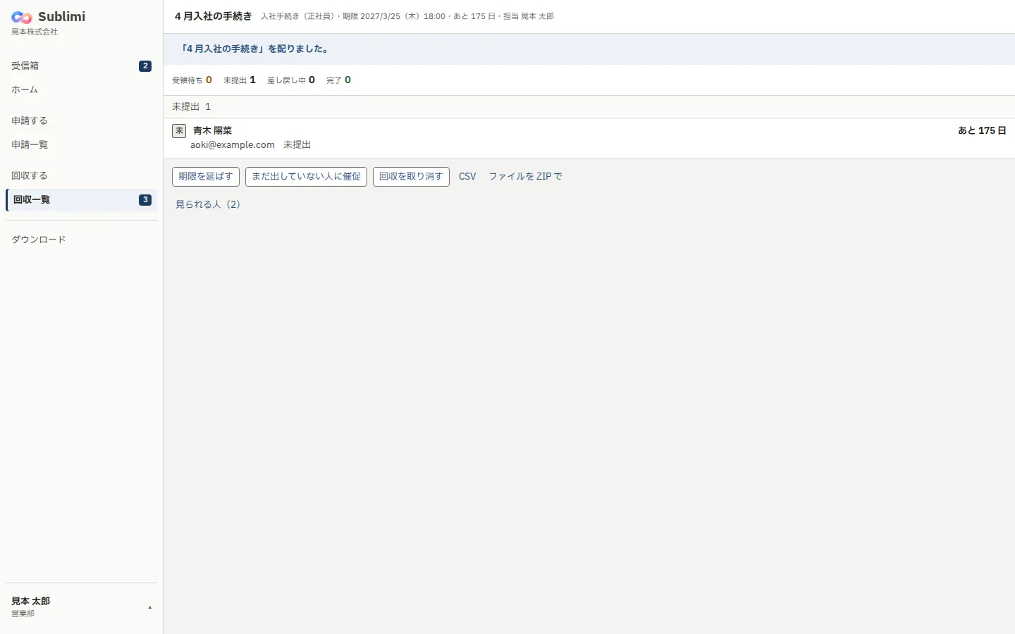Open the 青木 陽菜 row name
Viewport: 1015px width, 634px height.
pyautogui.click(x=212, y=130)
